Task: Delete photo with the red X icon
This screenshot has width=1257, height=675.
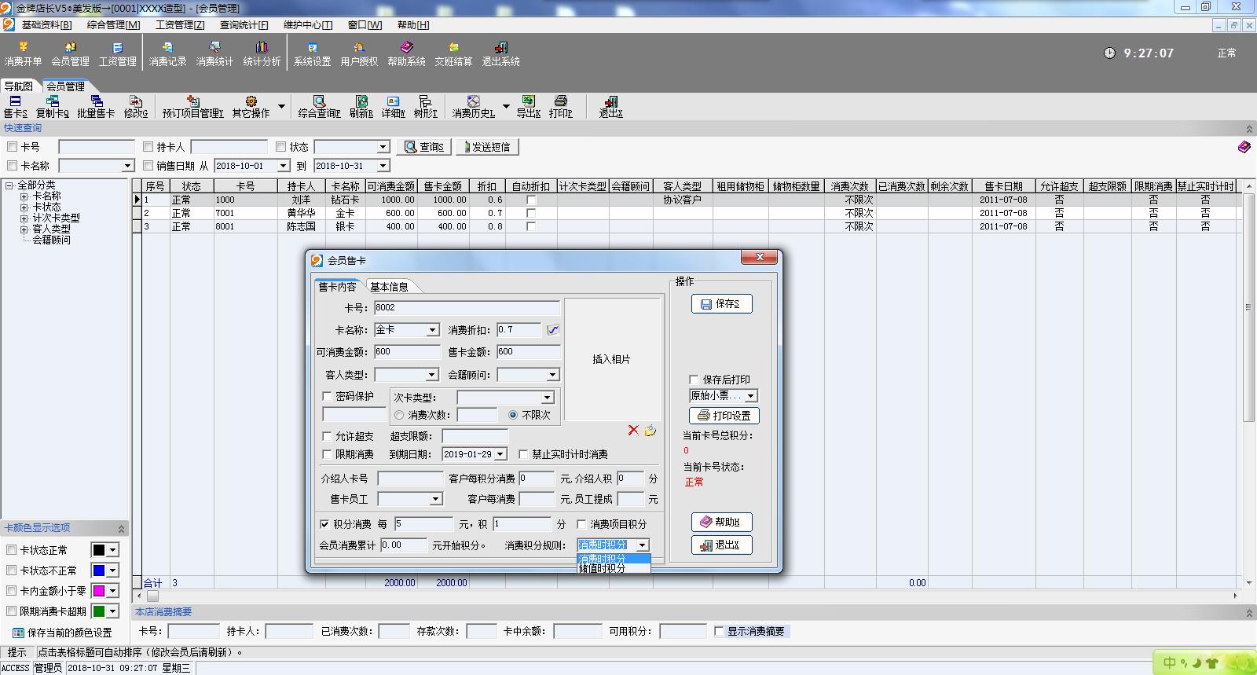Action: 633,430
